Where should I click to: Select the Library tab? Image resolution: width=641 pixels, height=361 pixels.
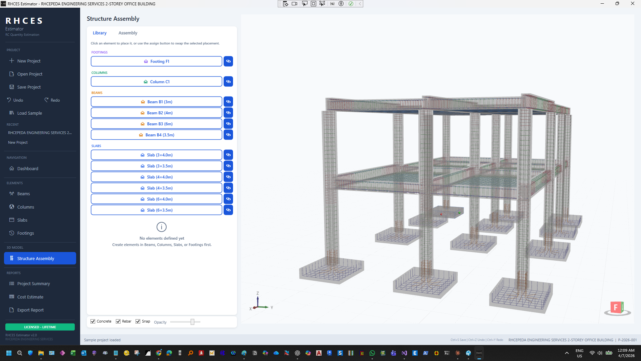100,33
